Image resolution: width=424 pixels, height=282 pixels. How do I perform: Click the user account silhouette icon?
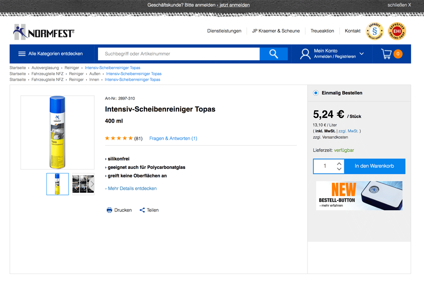[x=305, y=54]
